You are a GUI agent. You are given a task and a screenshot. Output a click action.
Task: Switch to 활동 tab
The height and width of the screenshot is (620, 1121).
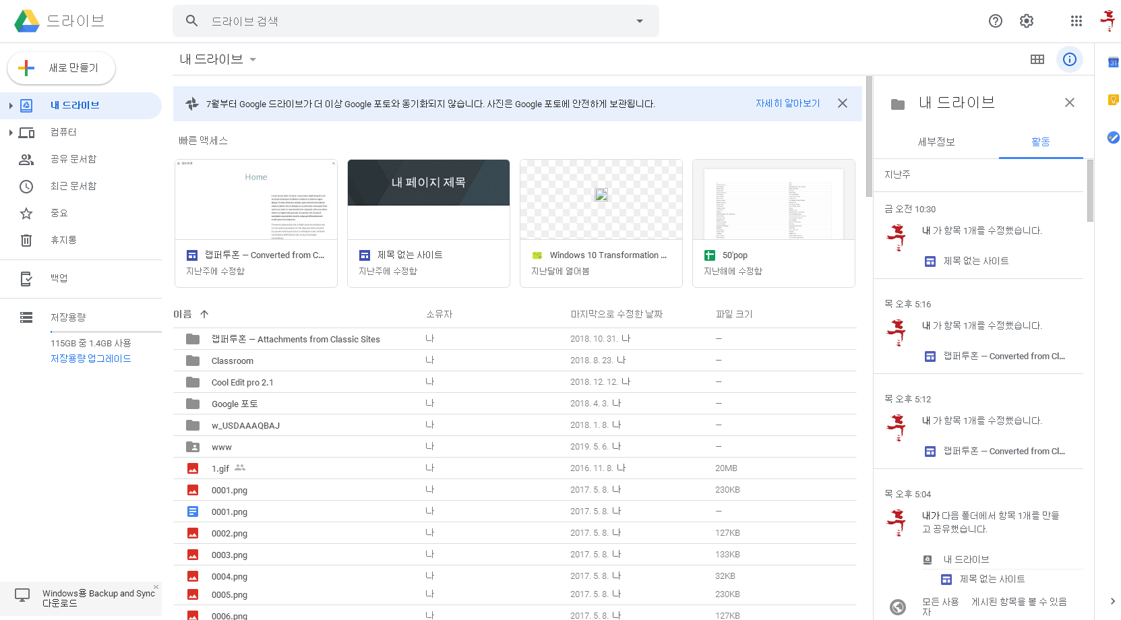1041,142
